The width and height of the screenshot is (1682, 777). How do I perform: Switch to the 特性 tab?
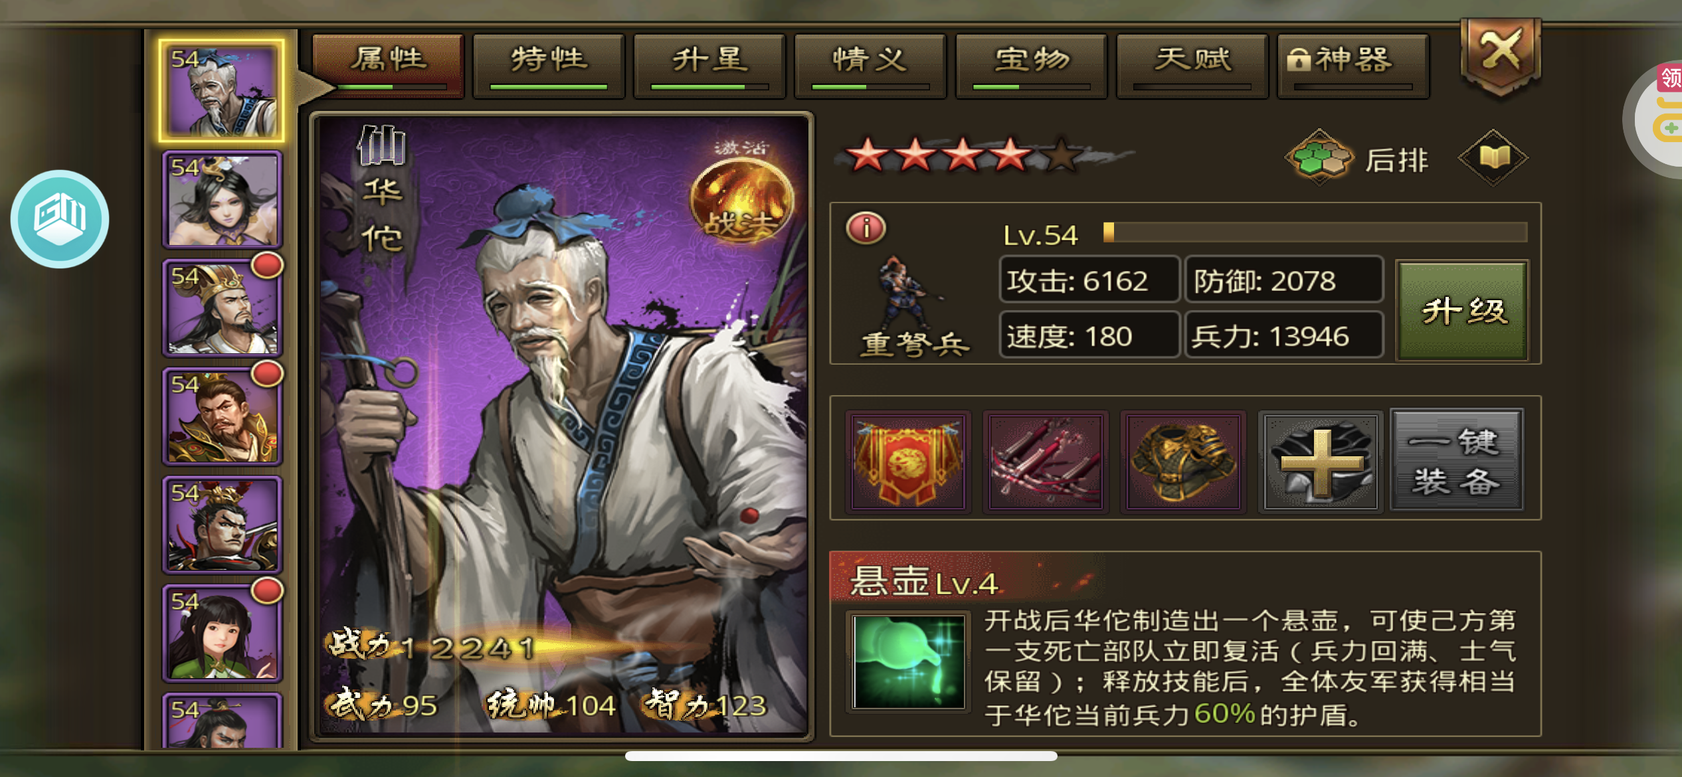point(549,66)
